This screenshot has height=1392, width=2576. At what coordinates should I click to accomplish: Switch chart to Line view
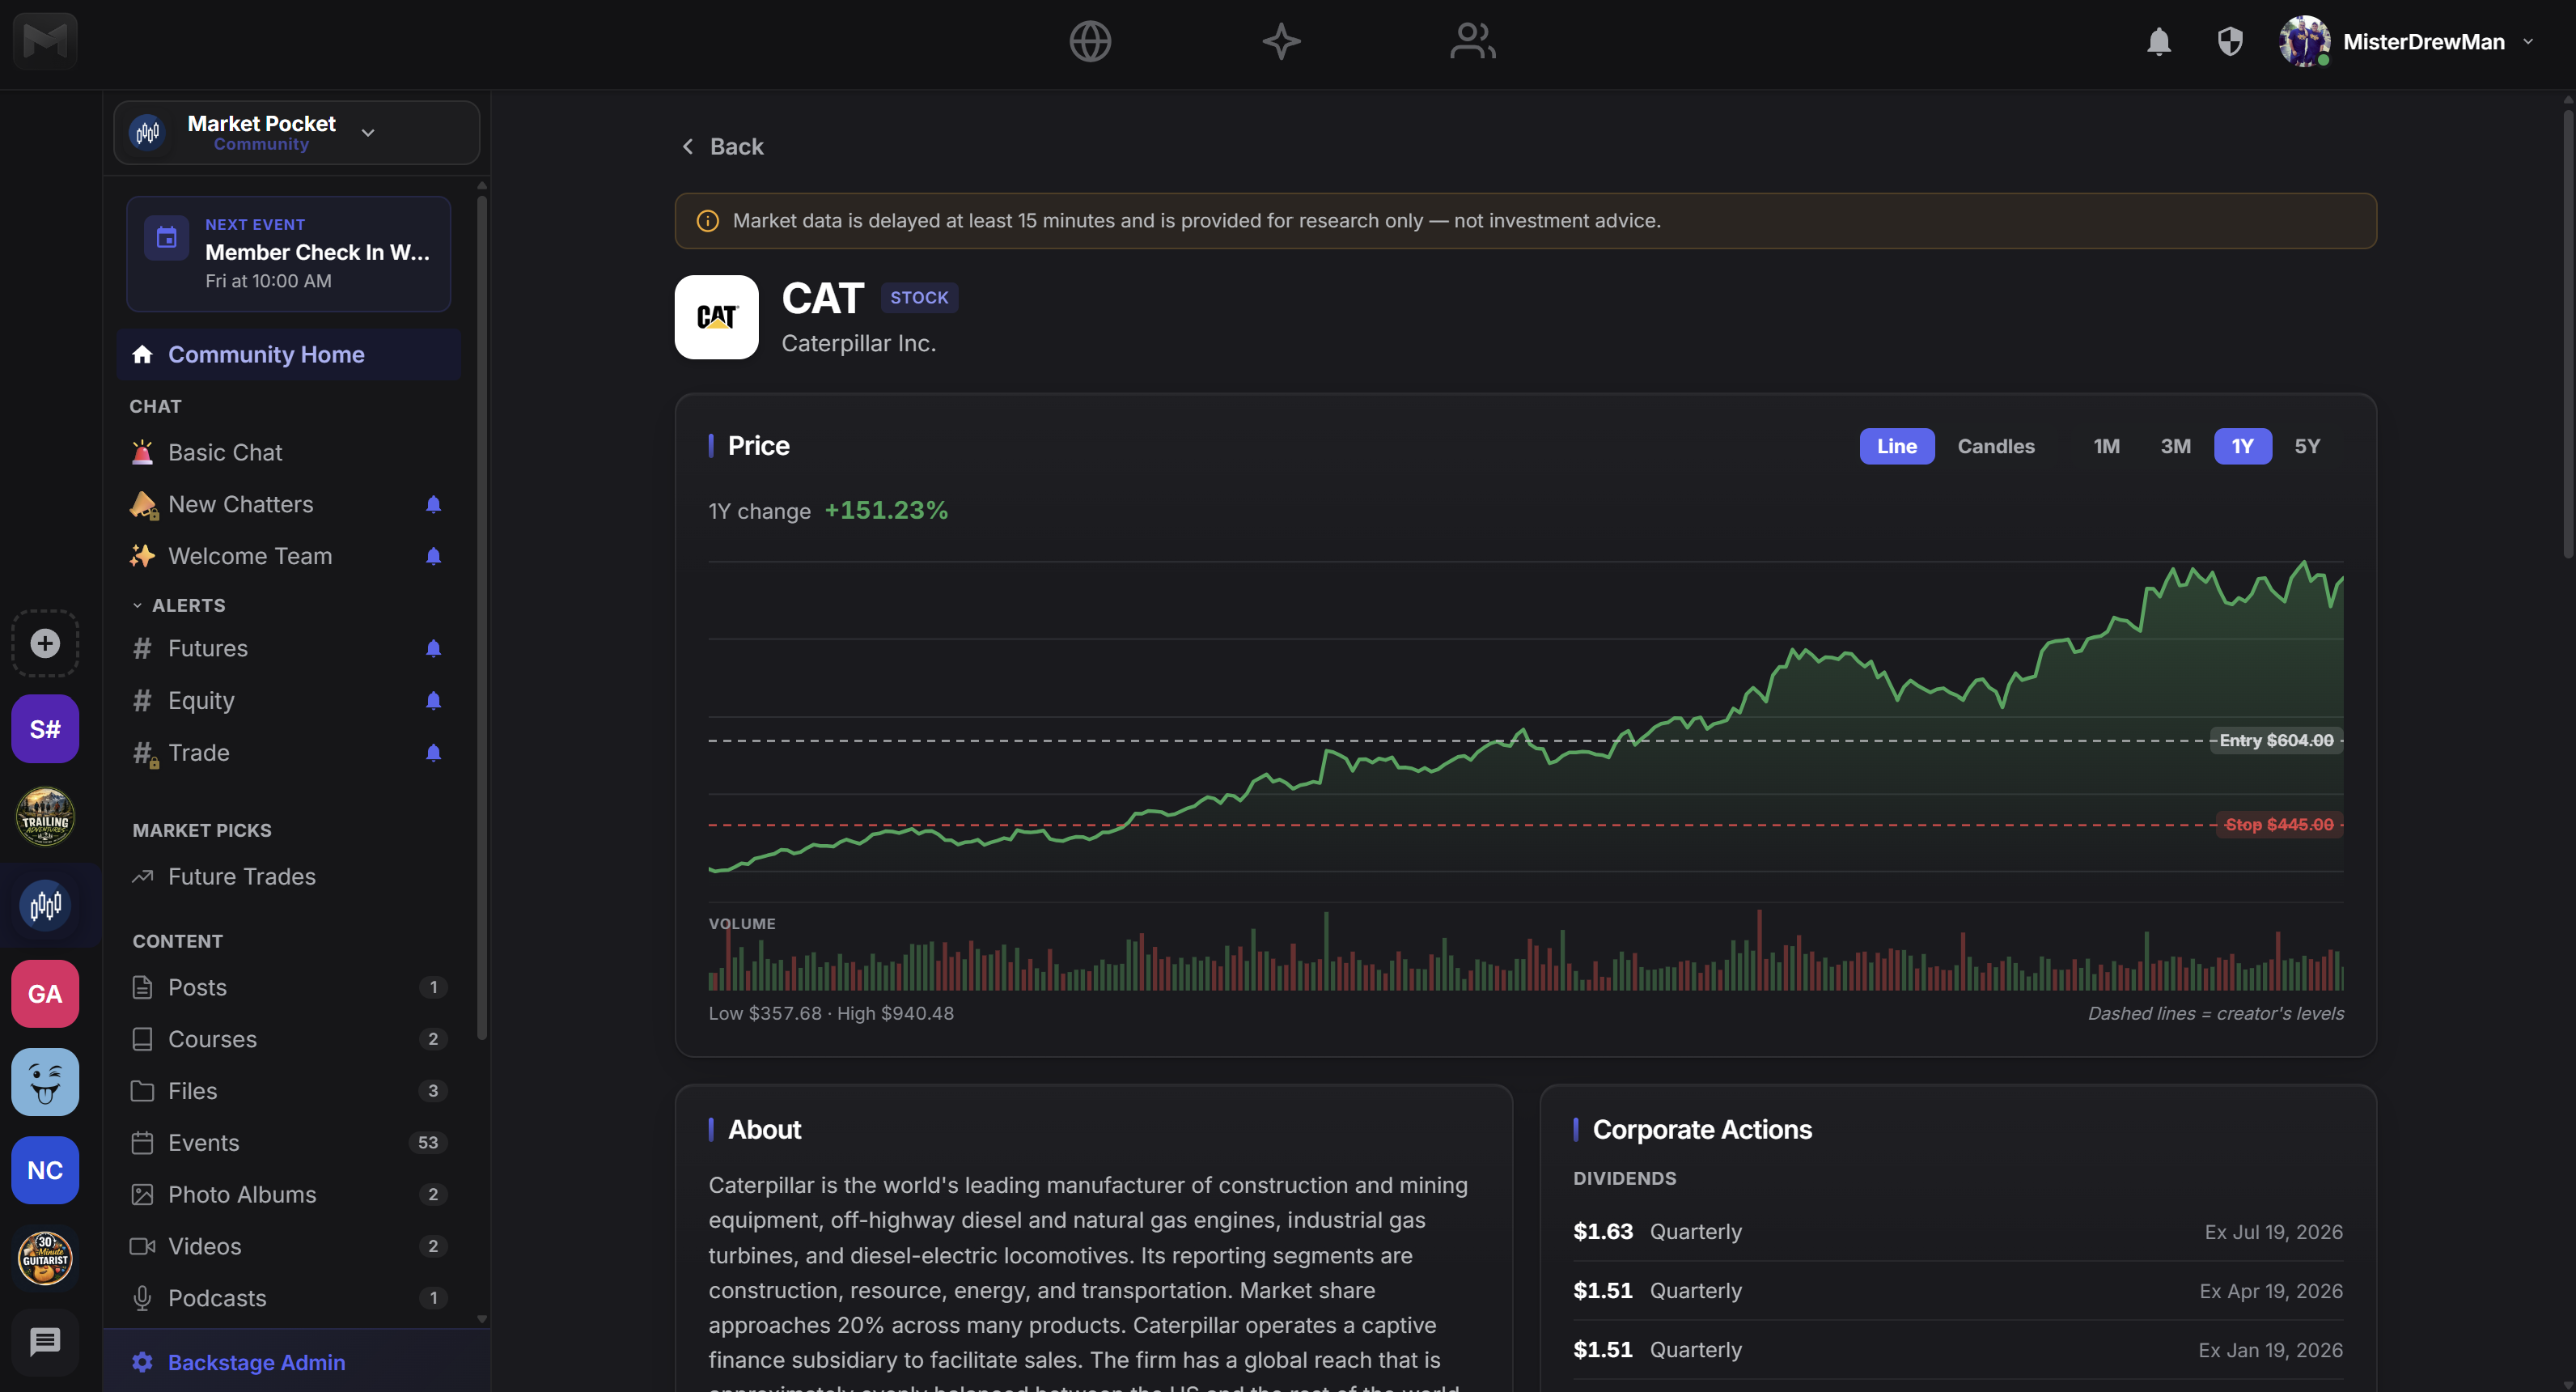[x=1896, y=446]
